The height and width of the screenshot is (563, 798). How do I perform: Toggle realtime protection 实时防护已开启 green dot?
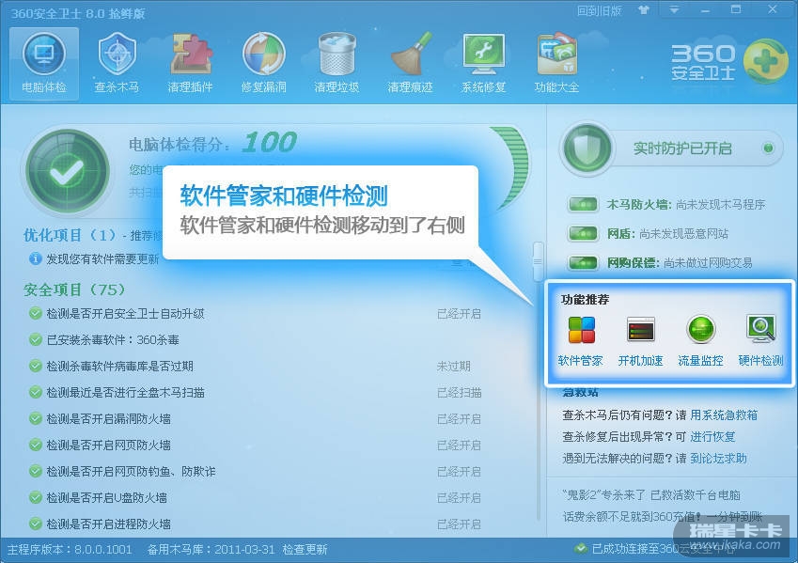pyautogui.click(x=769, y=149)
